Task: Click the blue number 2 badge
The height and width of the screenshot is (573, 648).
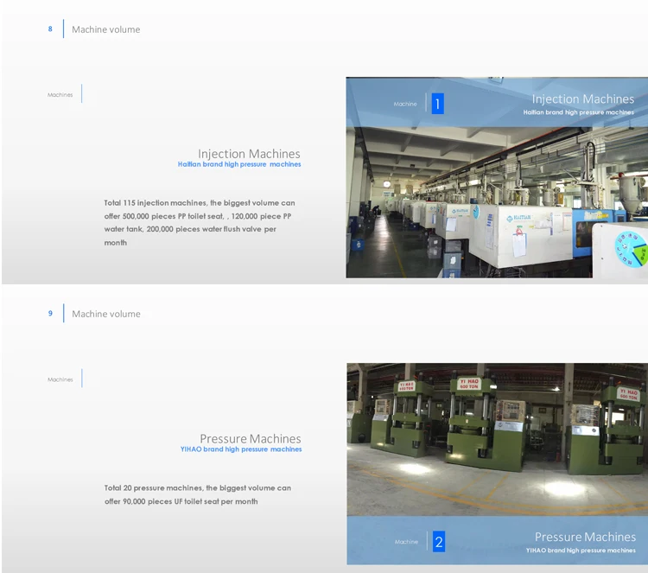Action: (x=439, y=542)
